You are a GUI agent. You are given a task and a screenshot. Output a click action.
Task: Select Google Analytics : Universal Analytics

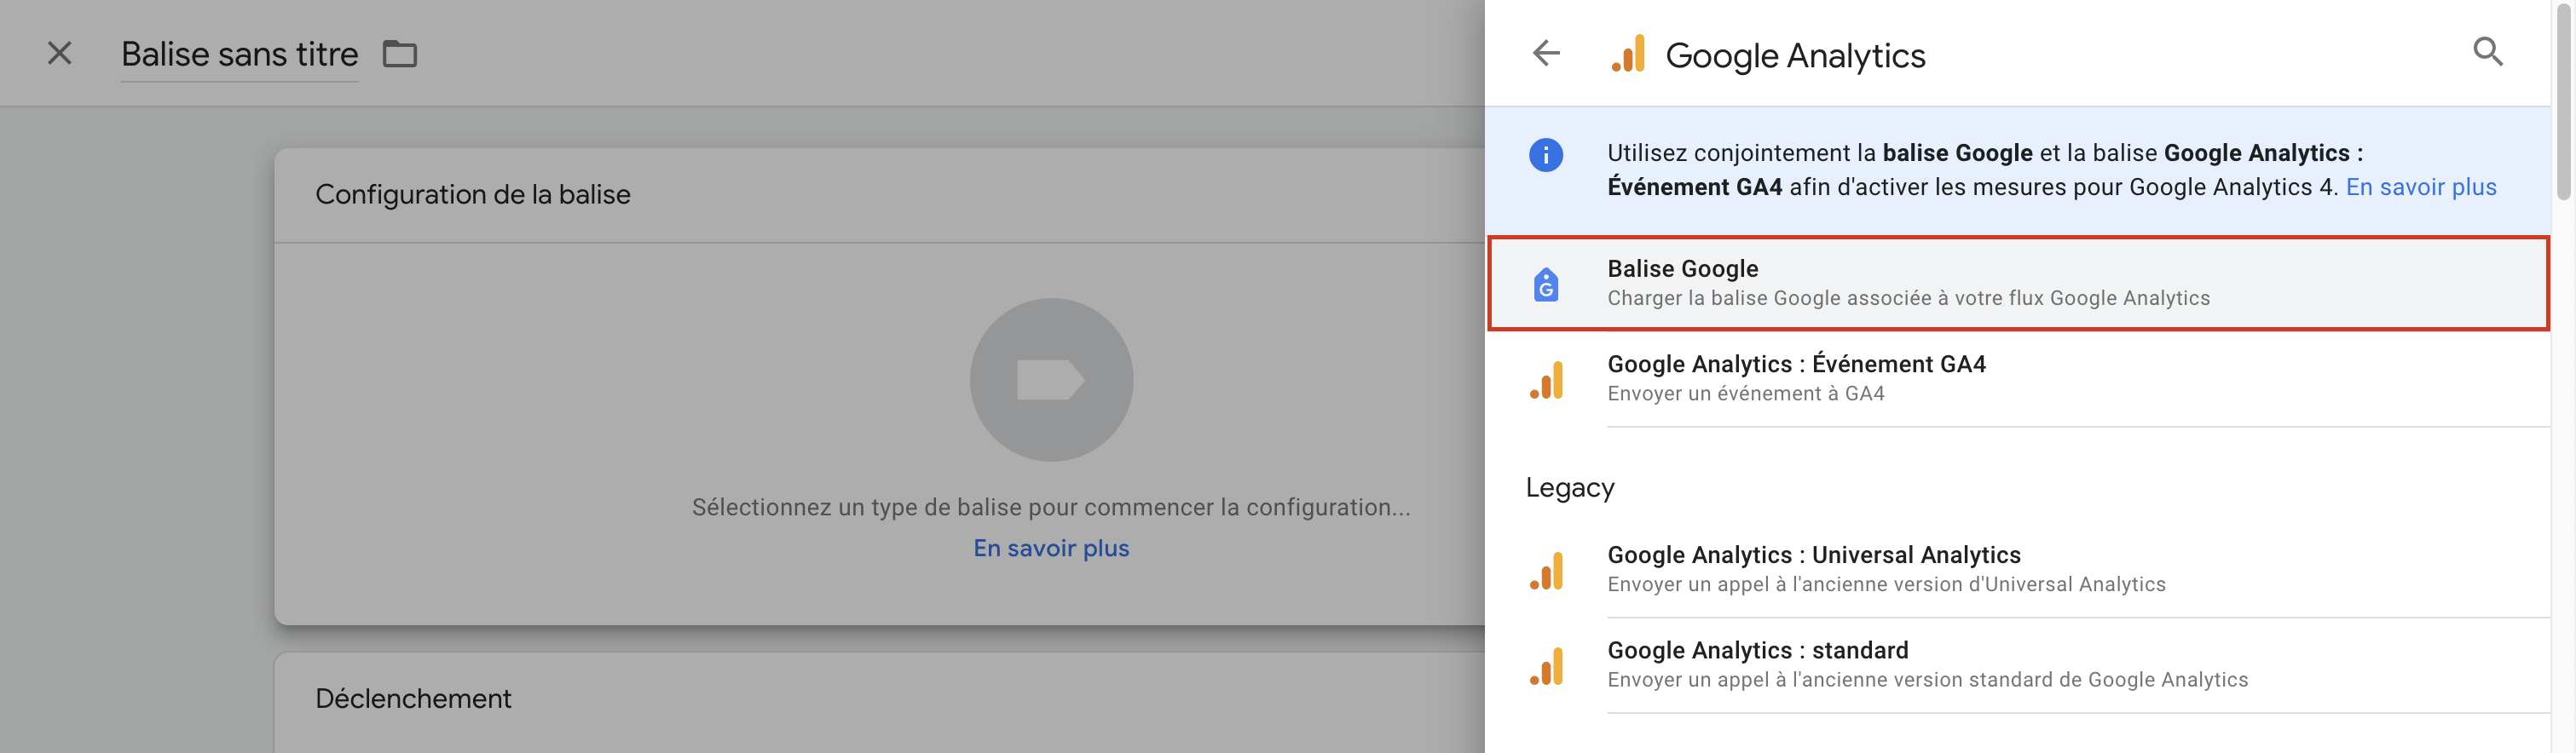[x=1814, y=555]
